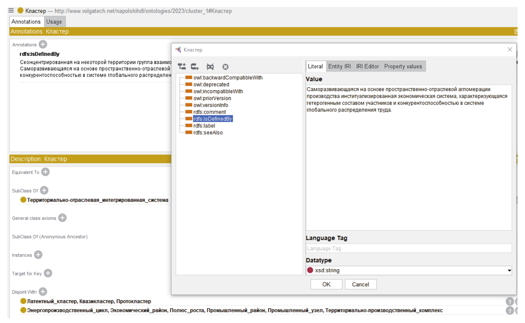Click the add sibling annotation property icon

point(194,67)
